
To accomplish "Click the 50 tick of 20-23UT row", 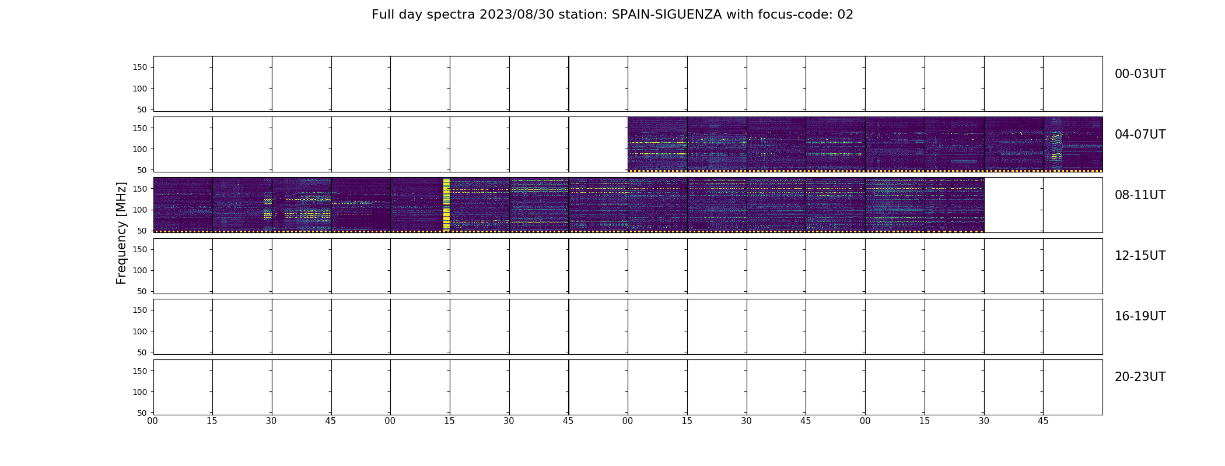I will tap(142, 413).
